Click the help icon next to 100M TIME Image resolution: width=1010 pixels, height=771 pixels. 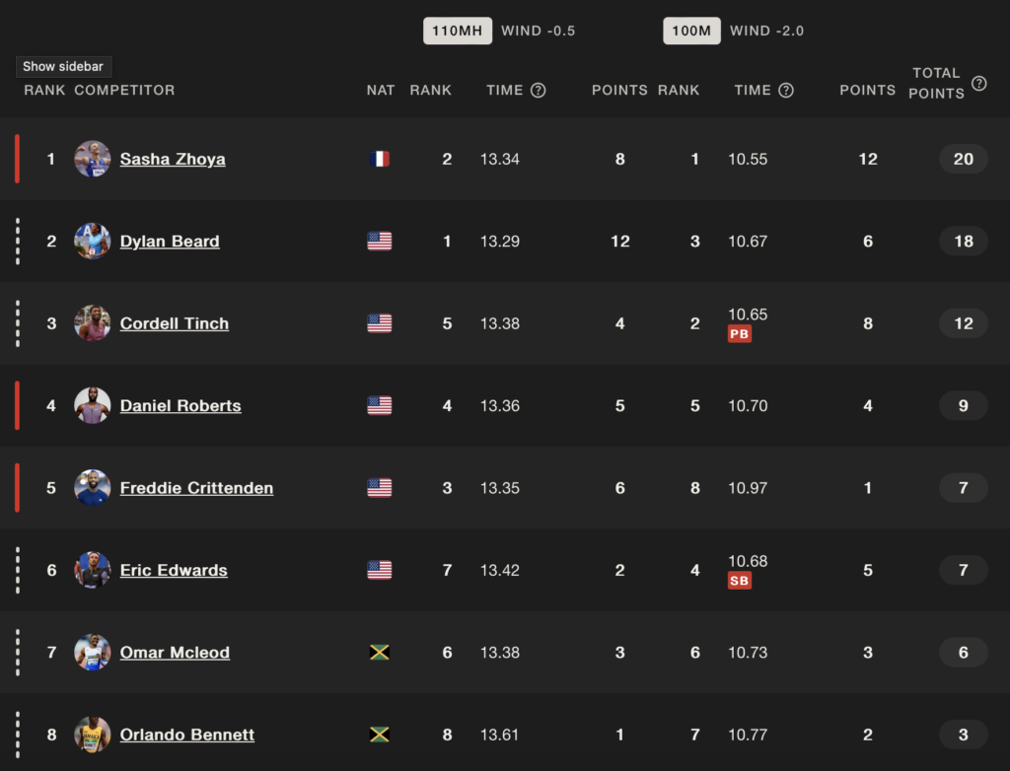786,90
